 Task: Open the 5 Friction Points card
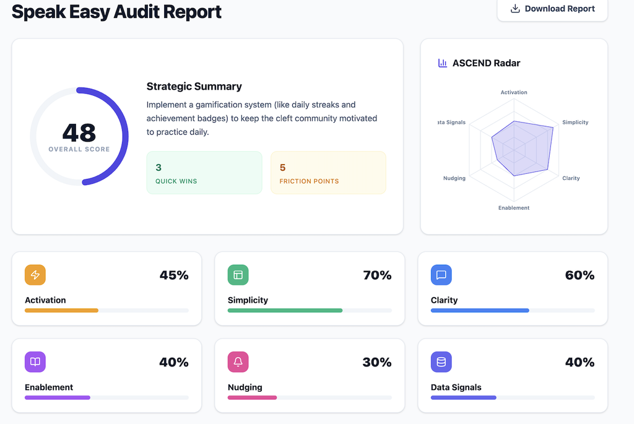tap(328, 173)
